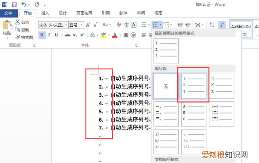Click the numbering list icon
Viewport: 259px width, 163px height.
(x=155, y=25)
